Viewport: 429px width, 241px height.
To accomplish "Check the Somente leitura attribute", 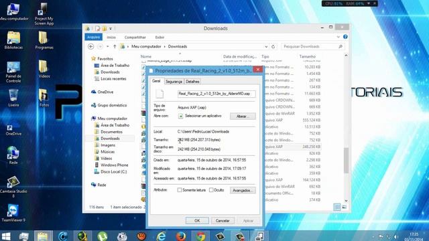I will (180, 190).
